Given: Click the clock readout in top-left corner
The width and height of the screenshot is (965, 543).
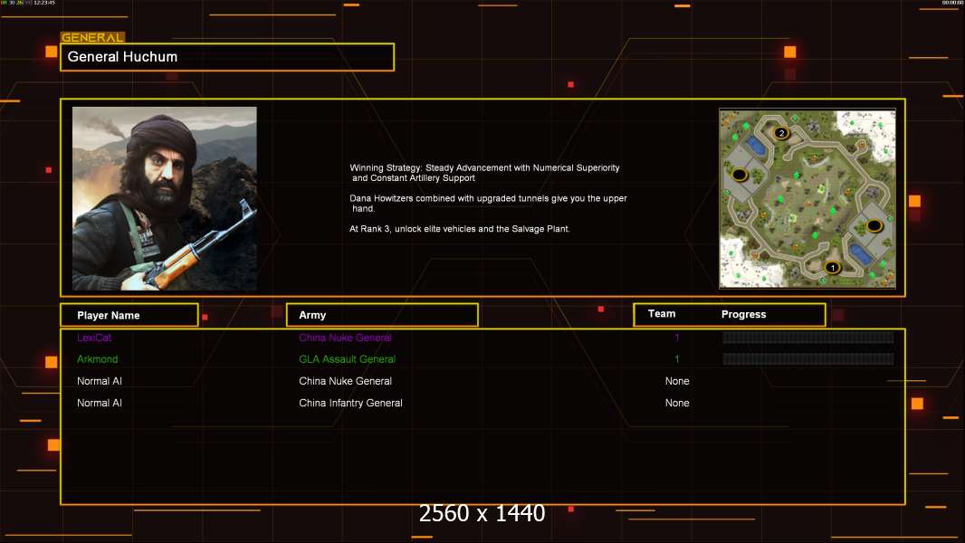Looking at the screenshot, I should point(40,4).
